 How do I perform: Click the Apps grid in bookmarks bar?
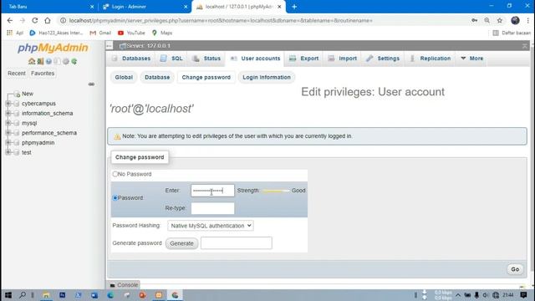9,33
